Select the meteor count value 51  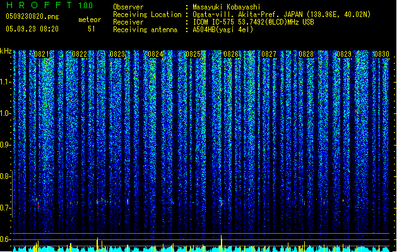coord(92,29)
